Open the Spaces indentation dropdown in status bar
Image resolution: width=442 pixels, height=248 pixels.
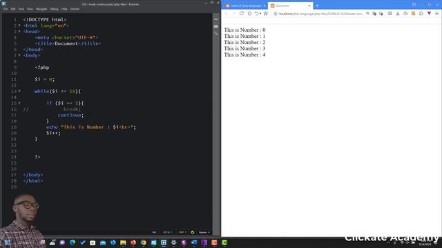coord(204,232)
